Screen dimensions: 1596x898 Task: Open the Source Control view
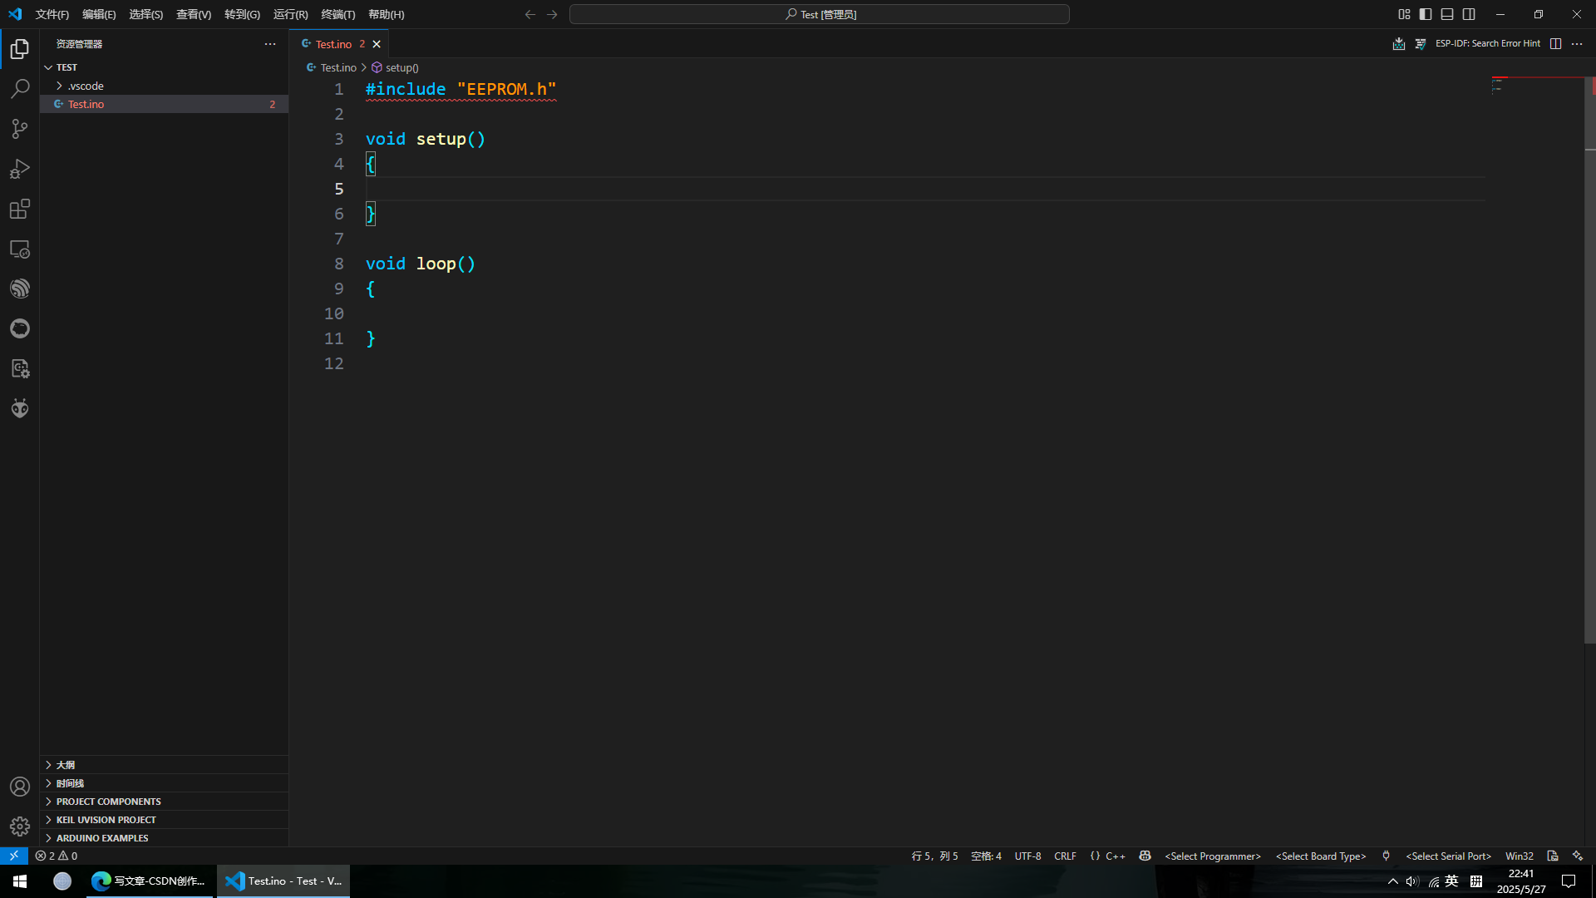tap(20, 129)
